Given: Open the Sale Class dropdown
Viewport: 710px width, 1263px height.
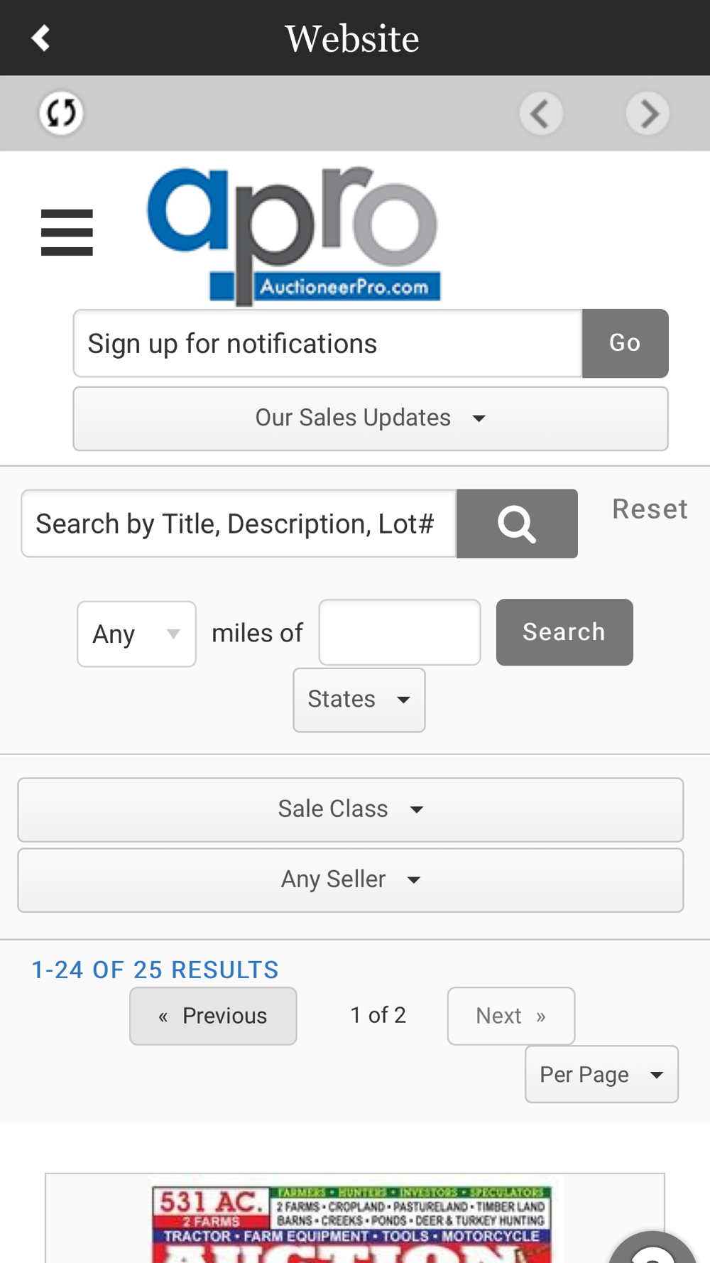Looking at the screenshot, I should (x=351, y=810).
